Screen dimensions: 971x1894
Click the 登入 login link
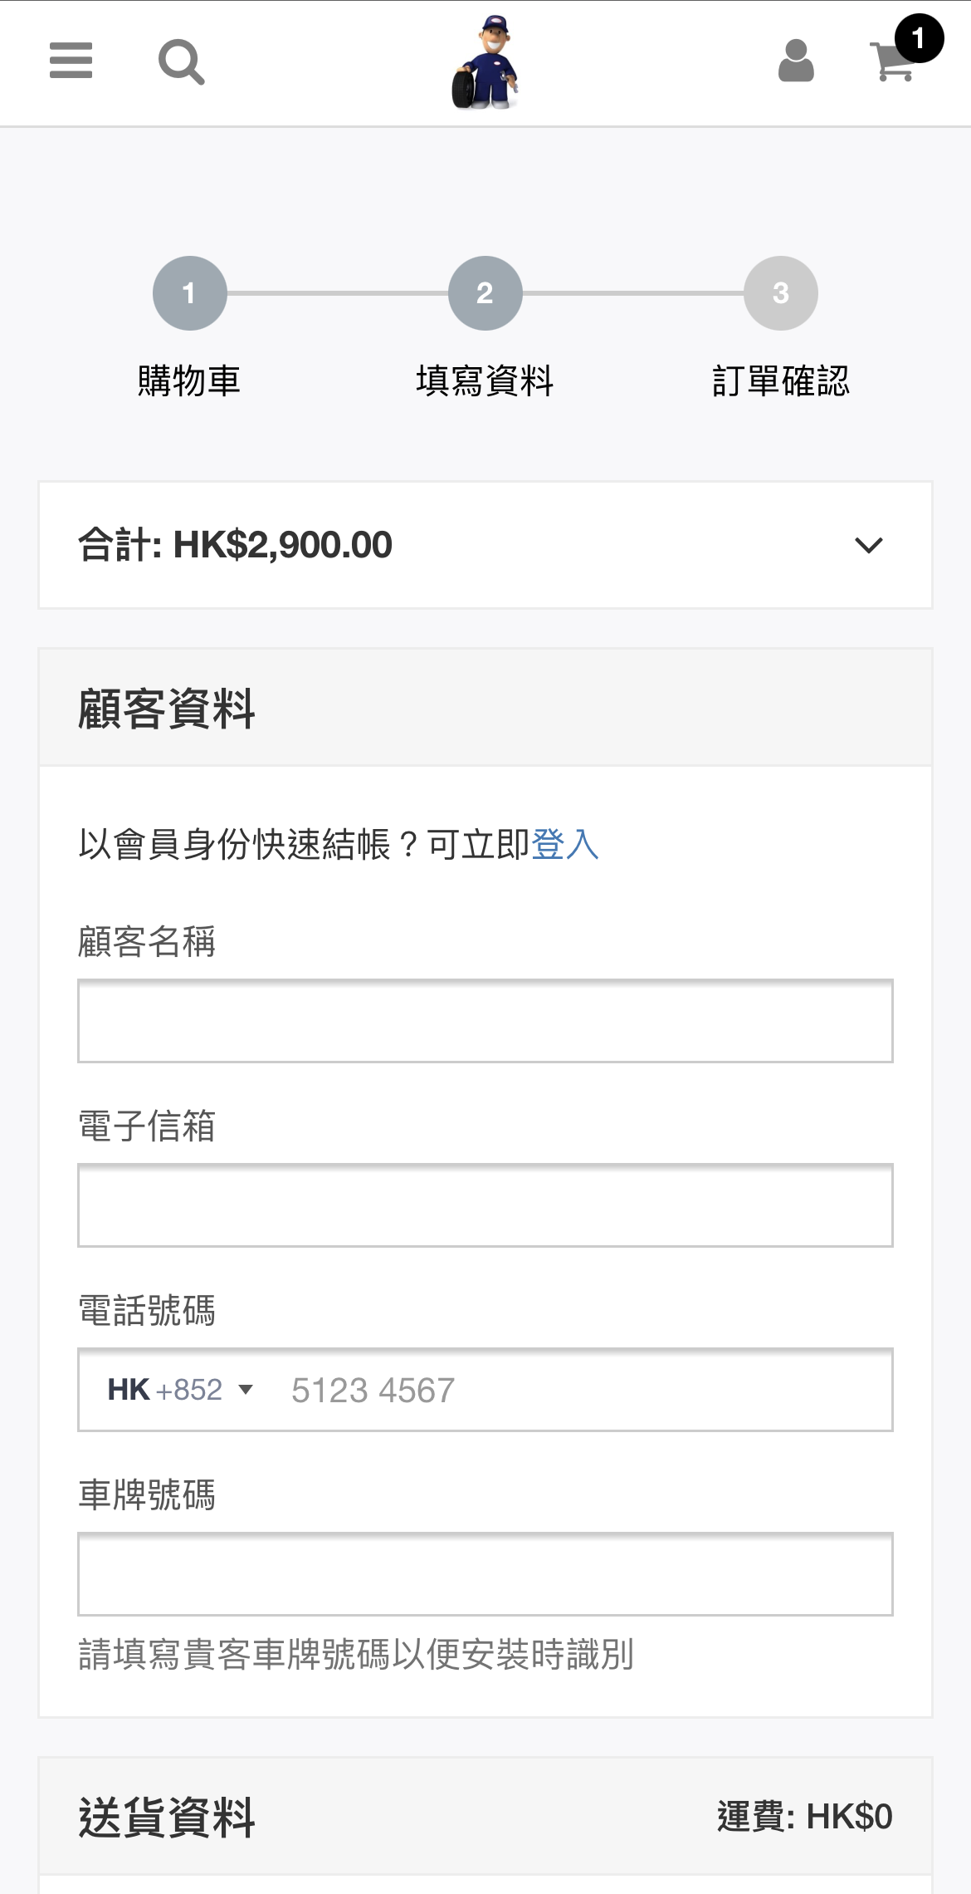coord(565,845)
